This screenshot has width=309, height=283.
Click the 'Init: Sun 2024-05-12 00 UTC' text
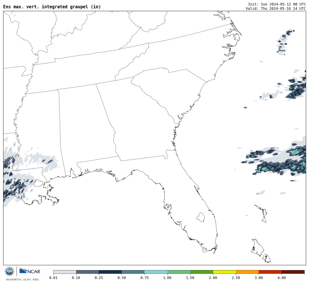tap(277, 4)
